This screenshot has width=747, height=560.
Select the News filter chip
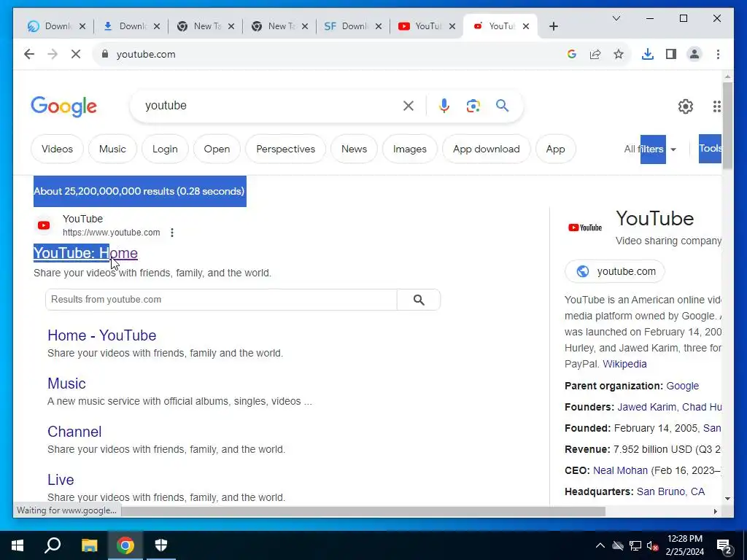tap(354, 149)
